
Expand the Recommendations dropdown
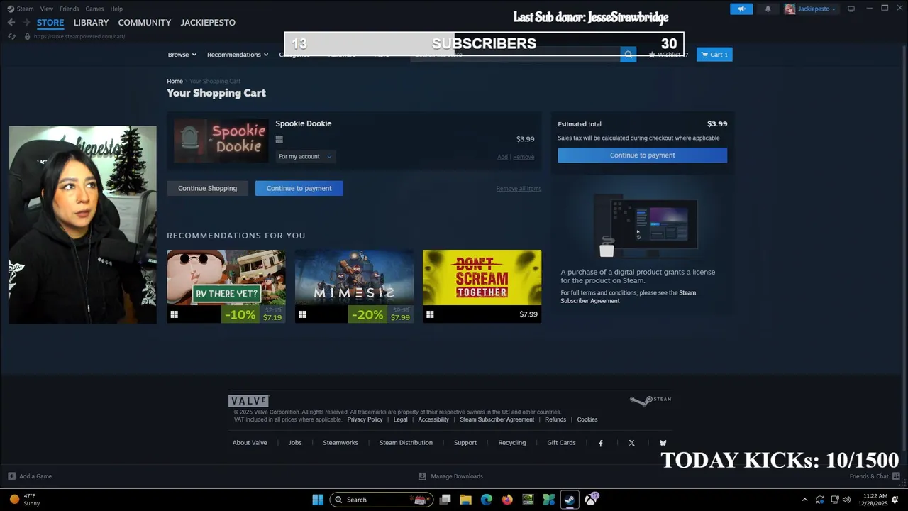pyautogui.click(x=238, y=55)
